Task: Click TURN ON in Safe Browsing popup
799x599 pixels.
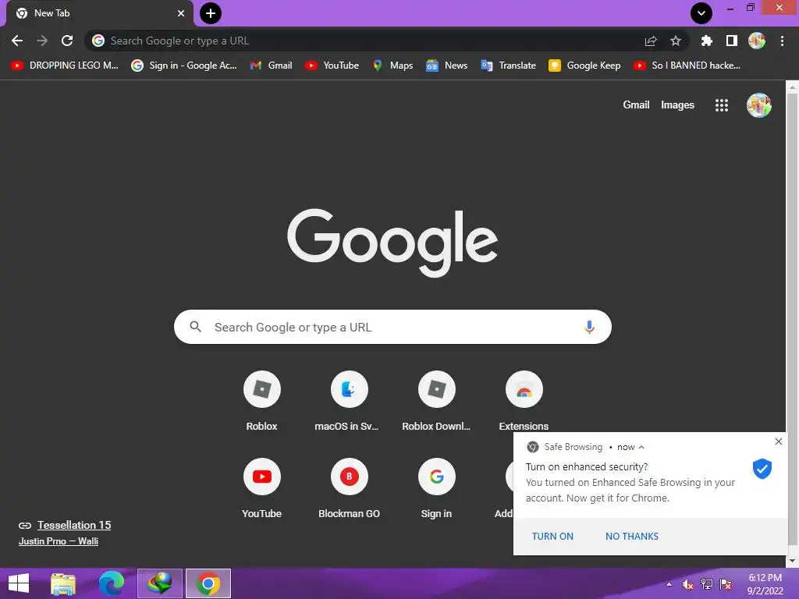Action: click(552, 537)
